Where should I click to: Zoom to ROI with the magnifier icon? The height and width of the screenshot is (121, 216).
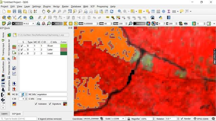[x=49, y=24]
